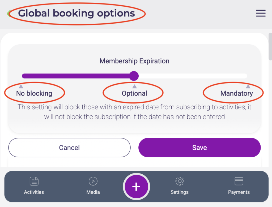Click the Media play icon
Viewport: 272px width, 207px height.
[x=93, y=181]
